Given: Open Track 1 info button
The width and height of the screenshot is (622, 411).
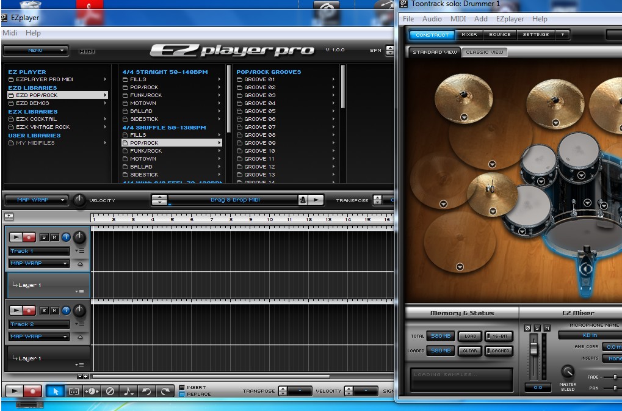Looking at the screenshot, I should (65, 237).
